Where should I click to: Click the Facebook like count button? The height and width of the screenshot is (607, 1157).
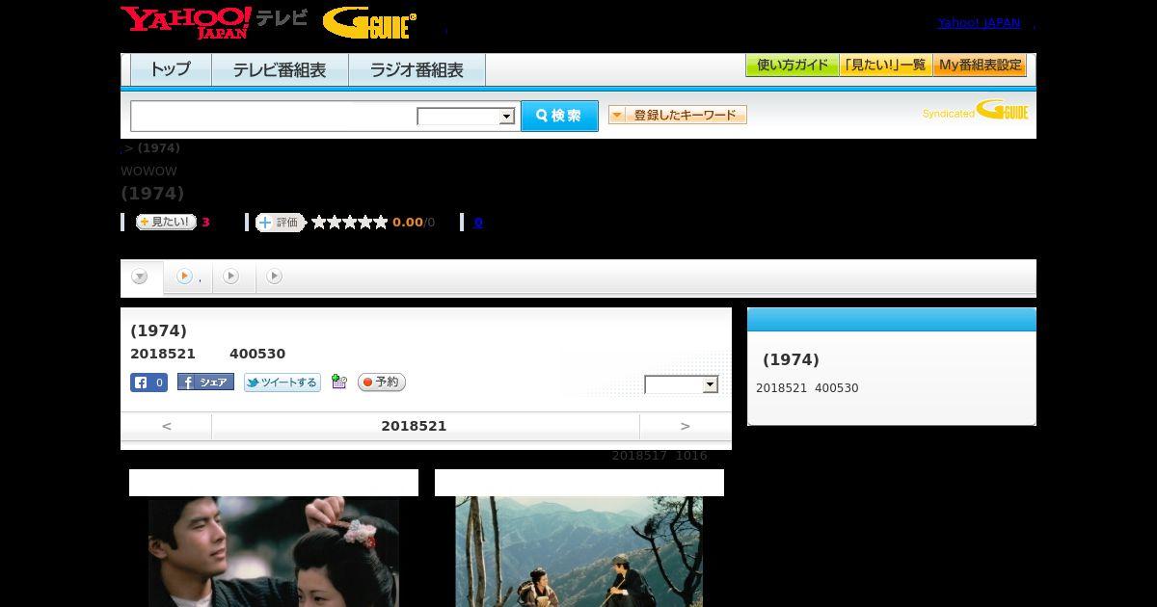[148, 383]
